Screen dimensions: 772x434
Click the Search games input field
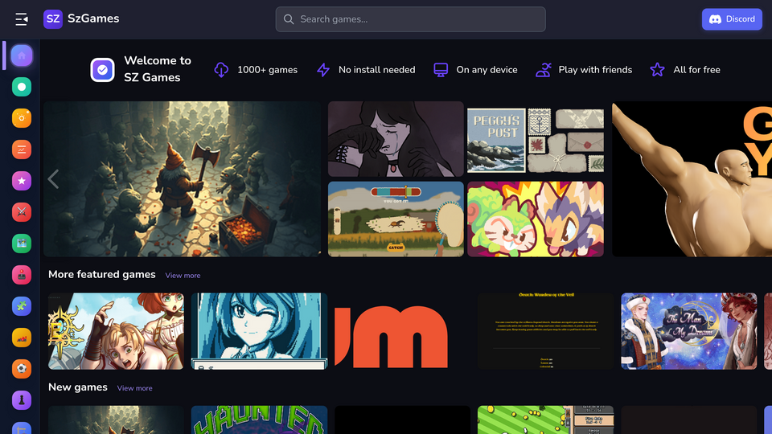pos(410,19)
